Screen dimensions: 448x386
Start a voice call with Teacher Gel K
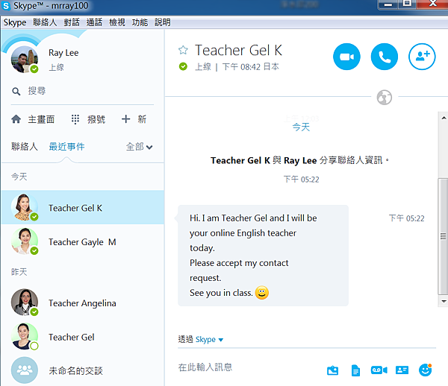385,57
